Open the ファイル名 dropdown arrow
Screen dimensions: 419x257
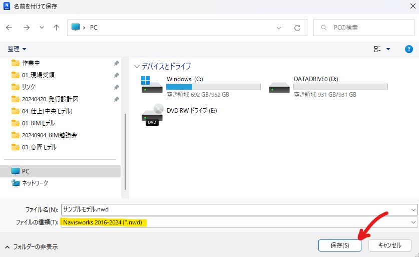pos(413,210)
